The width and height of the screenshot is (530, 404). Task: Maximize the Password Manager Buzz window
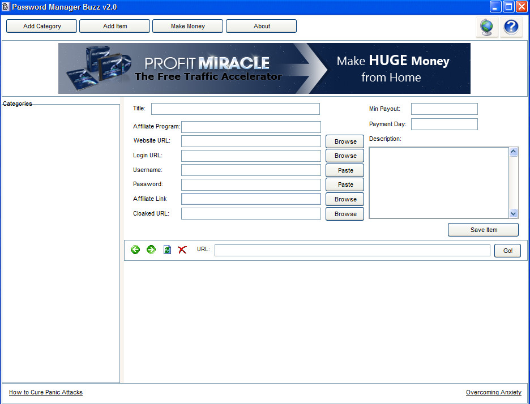click(508, 7)
